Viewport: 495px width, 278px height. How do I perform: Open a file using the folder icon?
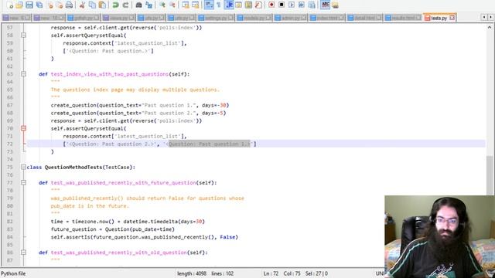click(x=19, y=5)
